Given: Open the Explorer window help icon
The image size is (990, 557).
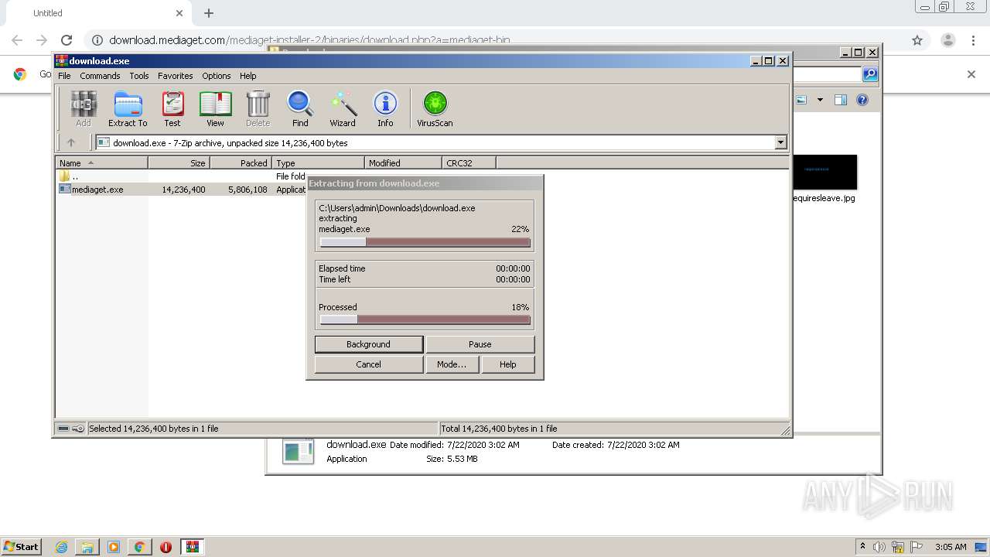Looking at the screenshot, I should (x=862, y=100).
